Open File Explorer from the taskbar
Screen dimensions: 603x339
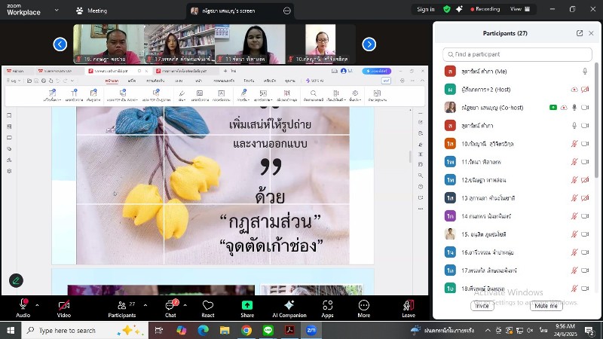tap(225, 330)
